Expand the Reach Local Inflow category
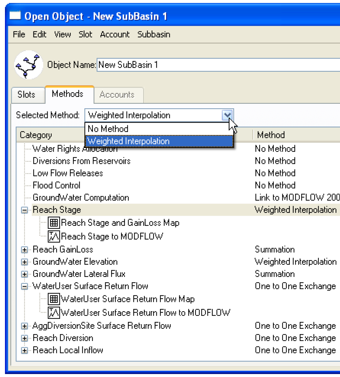The height and width of the screenshot is (377, 340). click(x=24, y=351)
